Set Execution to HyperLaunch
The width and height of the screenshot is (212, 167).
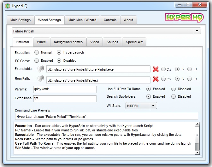point(59,52)
